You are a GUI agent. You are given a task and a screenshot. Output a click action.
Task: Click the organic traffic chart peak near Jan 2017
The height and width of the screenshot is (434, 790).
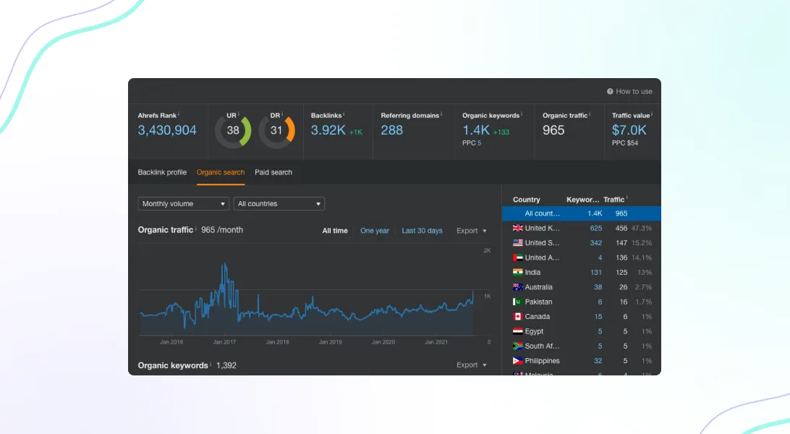click(x=224, y=263)
